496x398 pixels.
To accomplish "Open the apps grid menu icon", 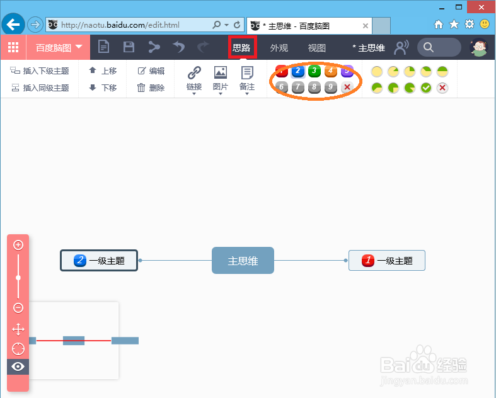I will point(13,47).
